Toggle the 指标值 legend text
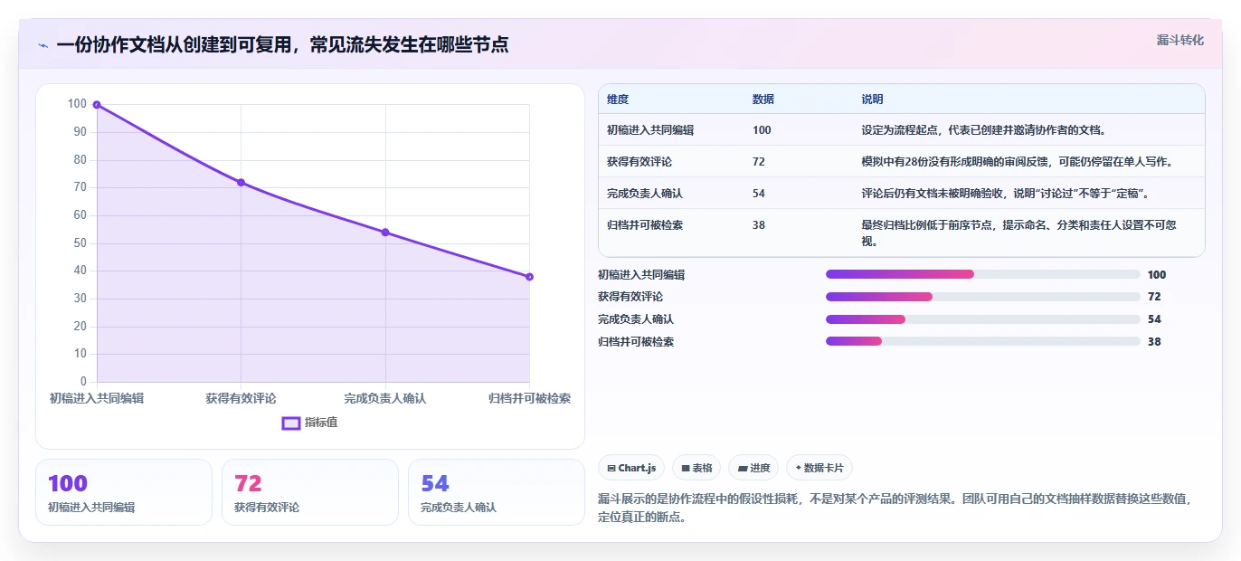The width and height of the screenshot is (1241, 561). click(321, 423)
